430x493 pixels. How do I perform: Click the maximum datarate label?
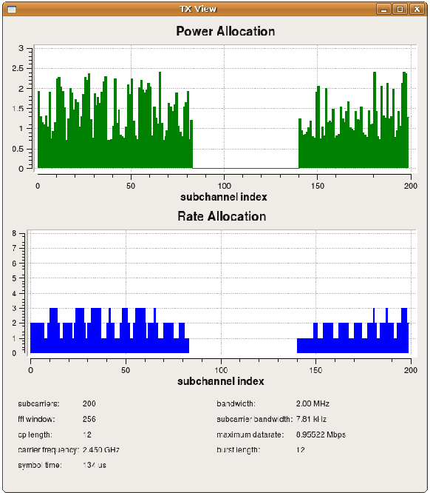coord(250,435)
